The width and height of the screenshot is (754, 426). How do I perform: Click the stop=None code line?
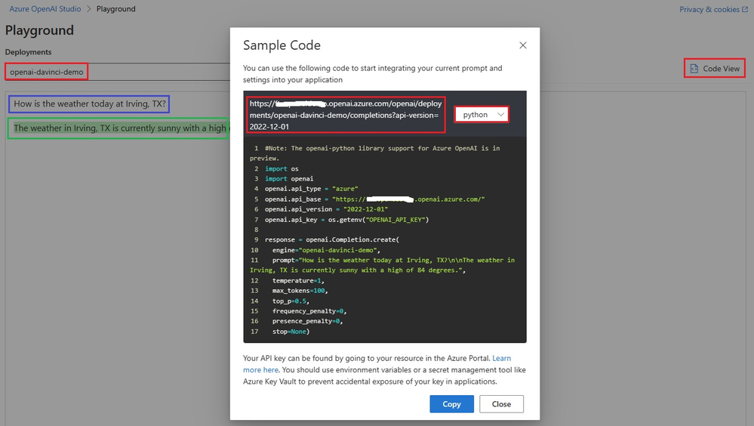(x=291, y=332)
